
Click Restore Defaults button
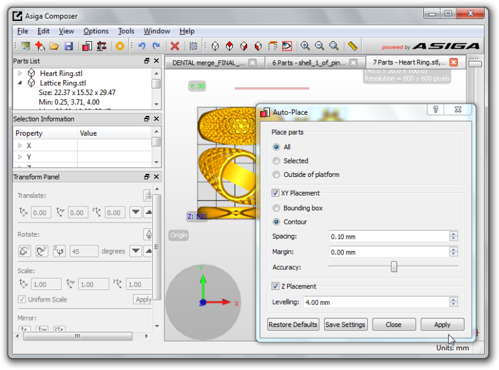point(293,324)
